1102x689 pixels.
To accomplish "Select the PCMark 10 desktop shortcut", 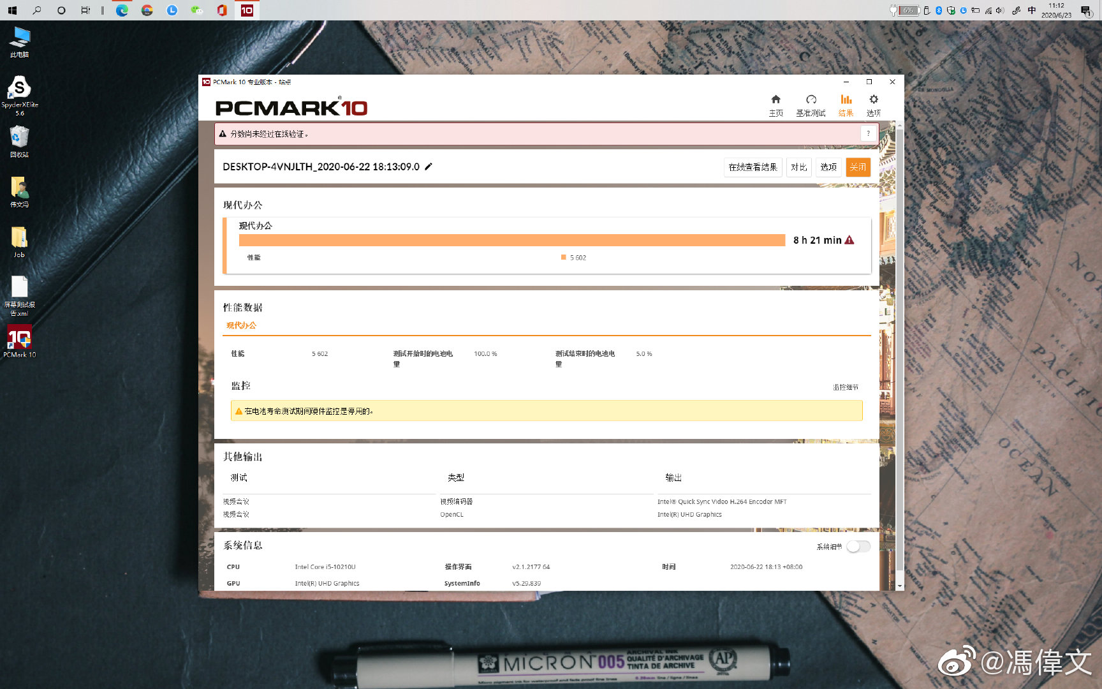I will 20,341.
